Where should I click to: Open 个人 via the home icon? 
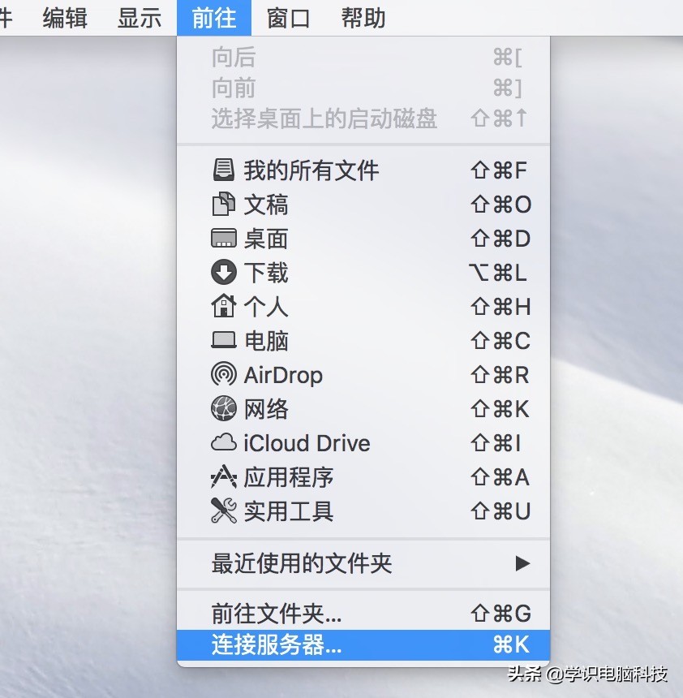[223, 306]
